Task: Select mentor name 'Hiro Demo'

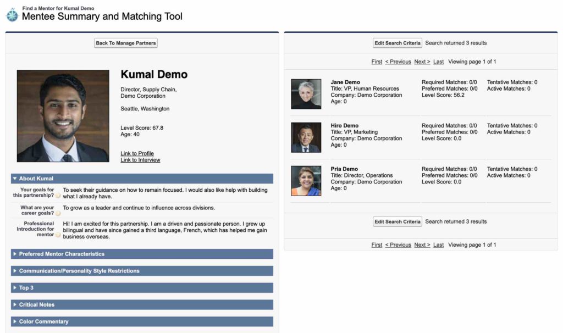Action: (x=345, y=126)
